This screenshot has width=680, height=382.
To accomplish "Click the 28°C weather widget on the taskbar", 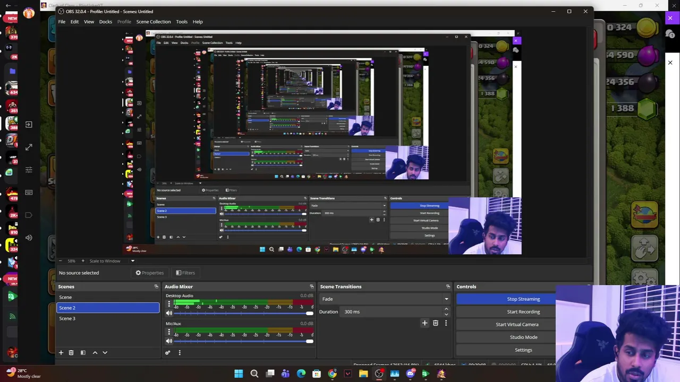I will (x=23, y=374).
